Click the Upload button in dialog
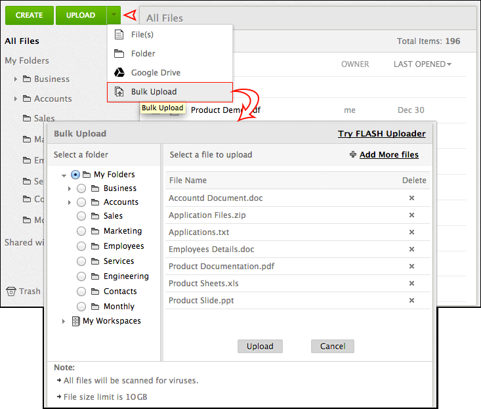481x409 pixels. coord(260,346)
